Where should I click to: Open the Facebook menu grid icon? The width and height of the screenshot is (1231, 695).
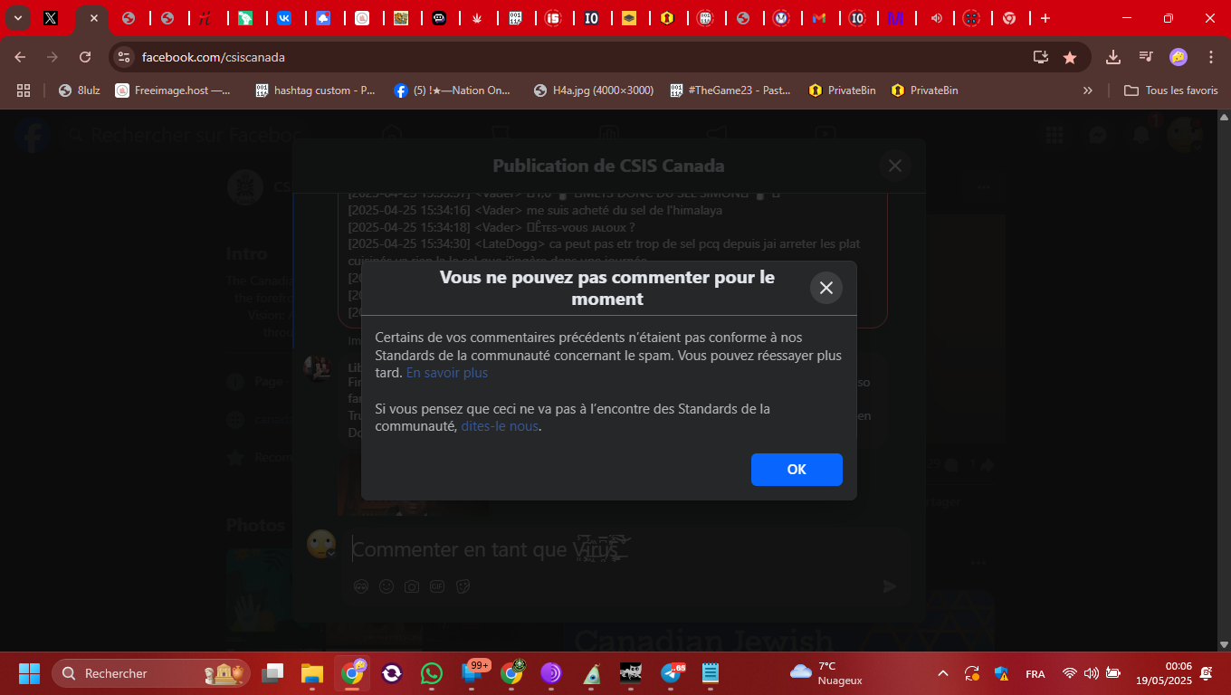tap(1054, 135)
